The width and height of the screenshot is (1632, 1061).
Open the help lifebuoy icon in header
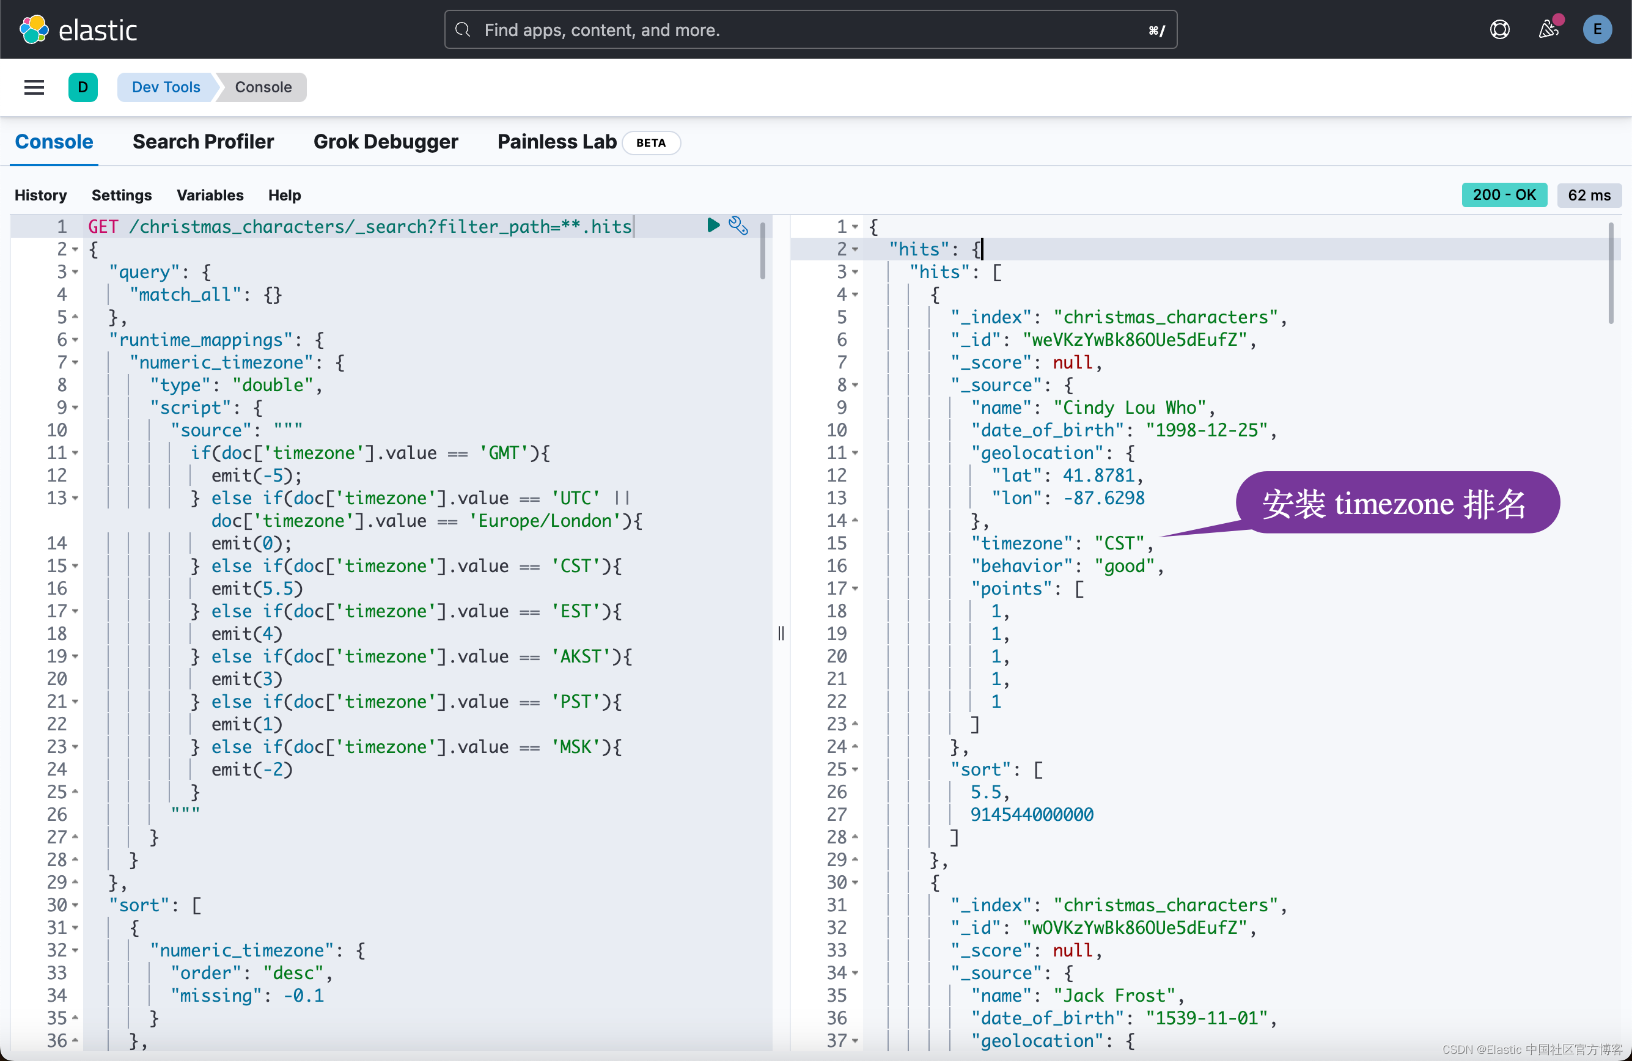point(1499,29)
